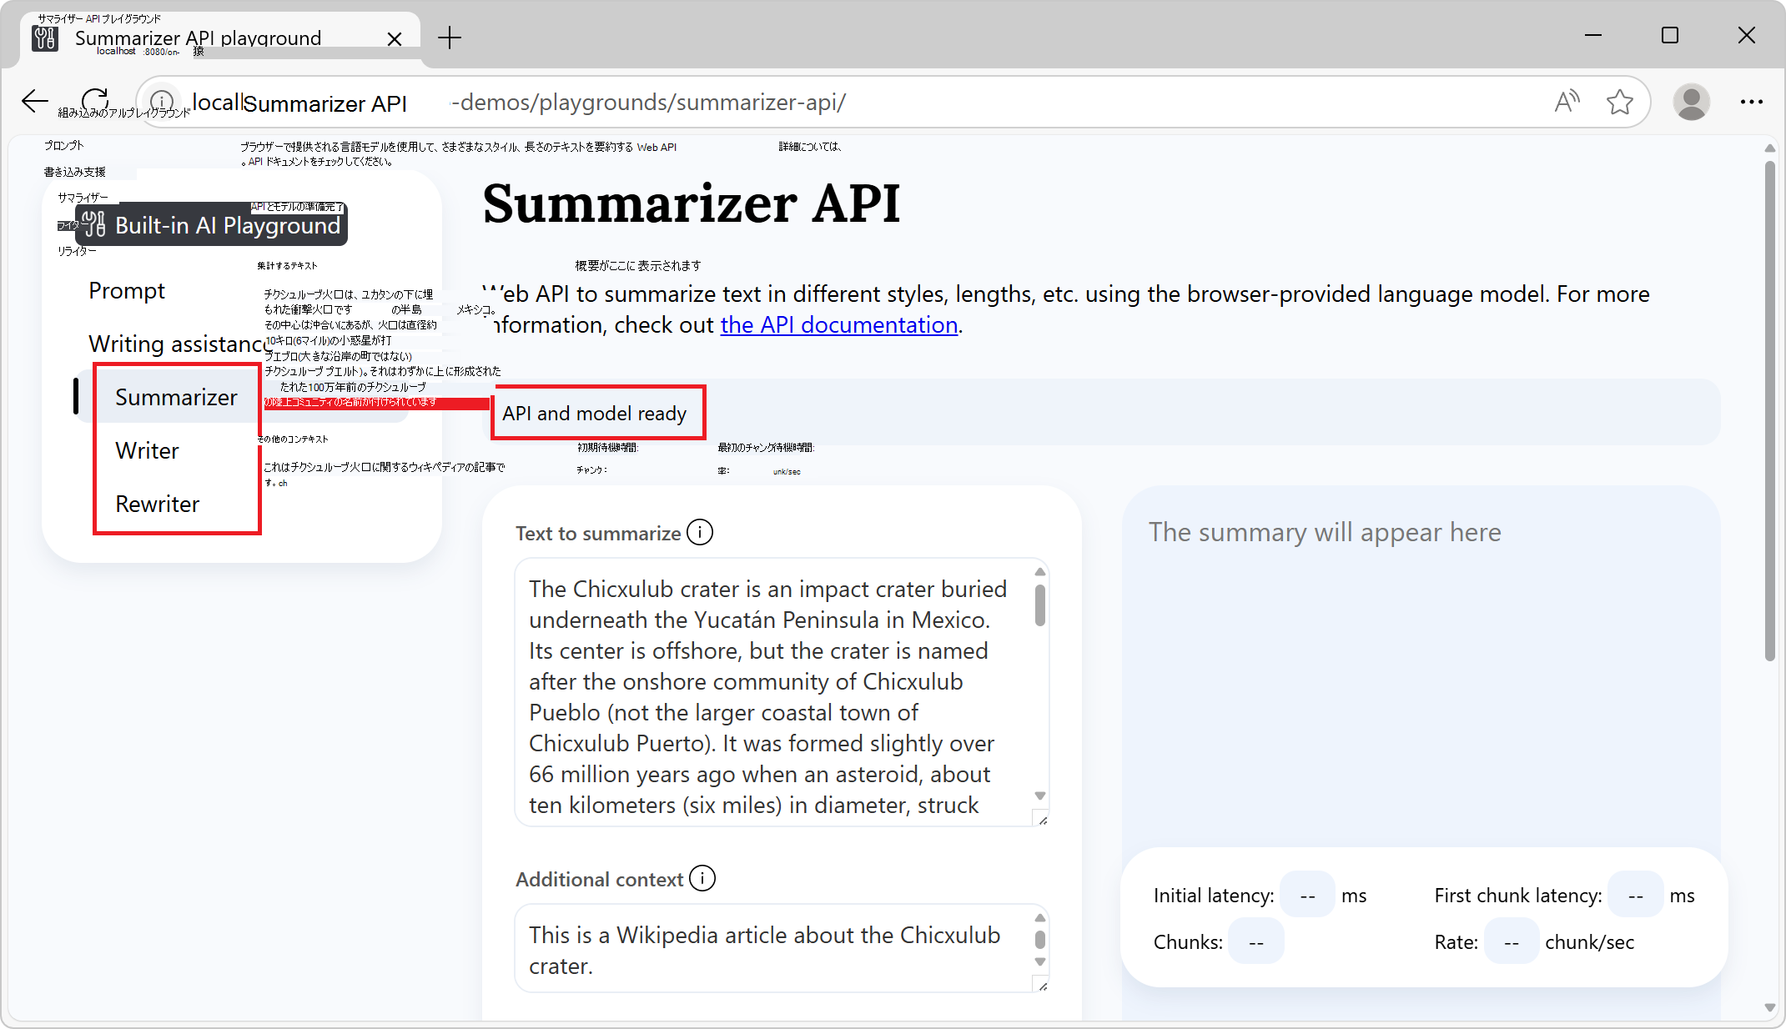Screen dimensions: 1786x1029
Task: Click the back navigation arrow
Action: coord(34,101)
